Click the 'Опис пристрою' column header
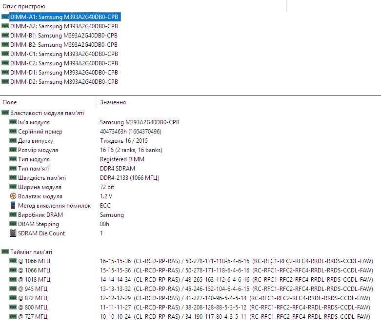The image size is (381, 327). (24, 6)
